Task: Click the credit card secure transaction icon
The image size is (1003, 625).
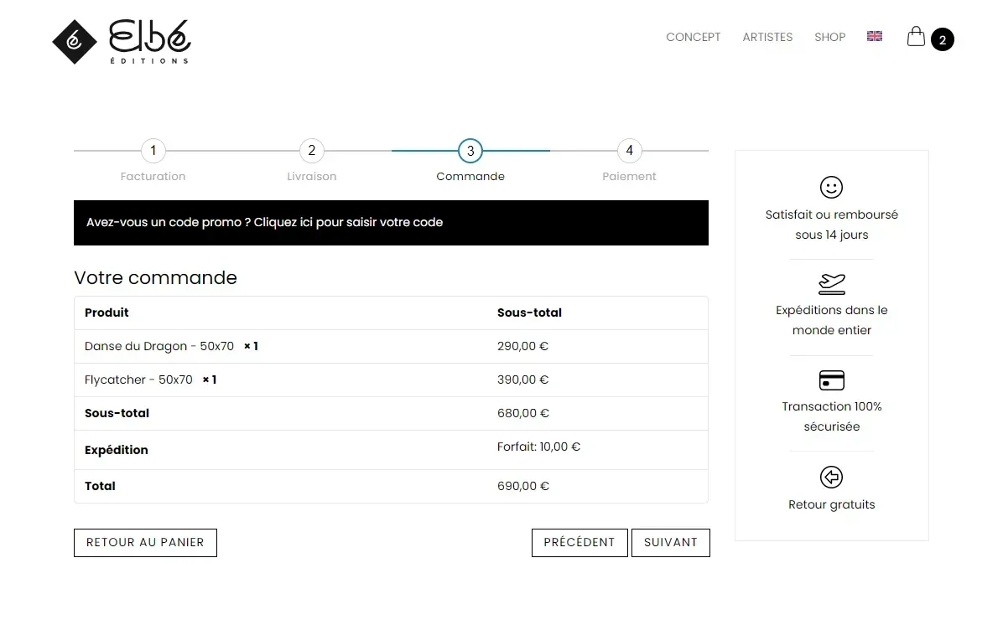Action: coord(832,380)
